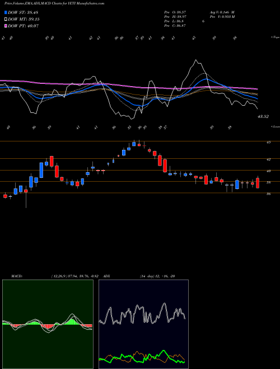
Task: Click the ADX (14 day) parameter values
Action: click(x=157, y=276)
